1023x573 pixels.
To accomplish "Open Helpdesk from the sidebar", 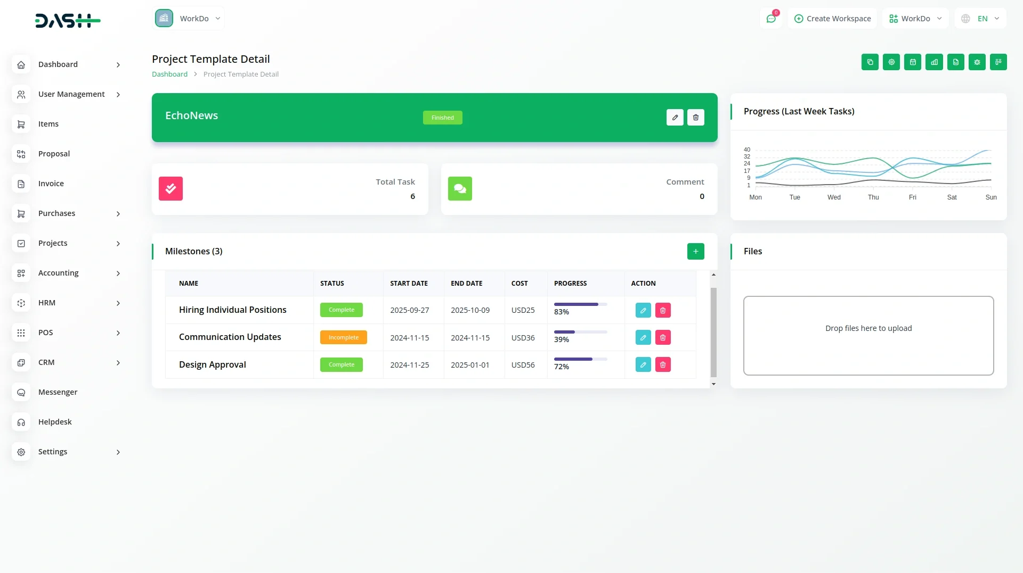I will 55,422.
